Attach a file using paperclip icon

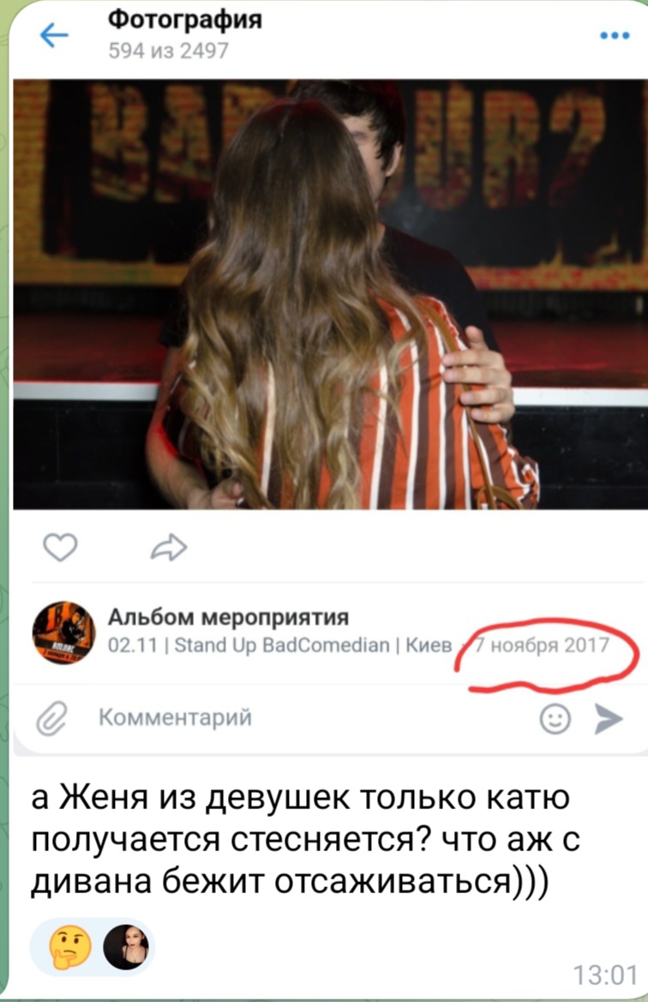pos(51,718)
